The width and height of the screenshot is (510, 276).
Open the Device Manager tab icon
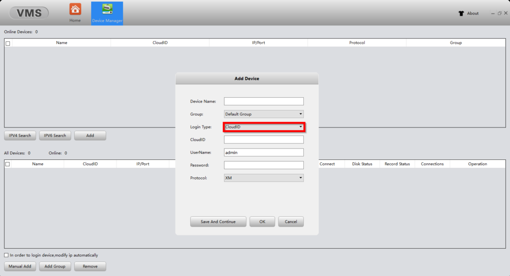click(x=107, y=9)
